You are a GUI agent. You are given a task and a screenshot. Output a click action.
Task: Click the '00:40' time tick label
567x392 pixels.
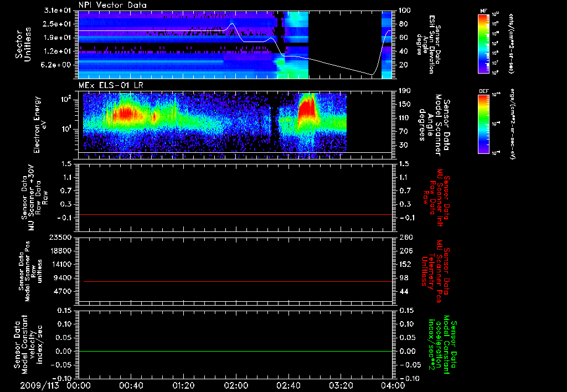coord(131,385)
